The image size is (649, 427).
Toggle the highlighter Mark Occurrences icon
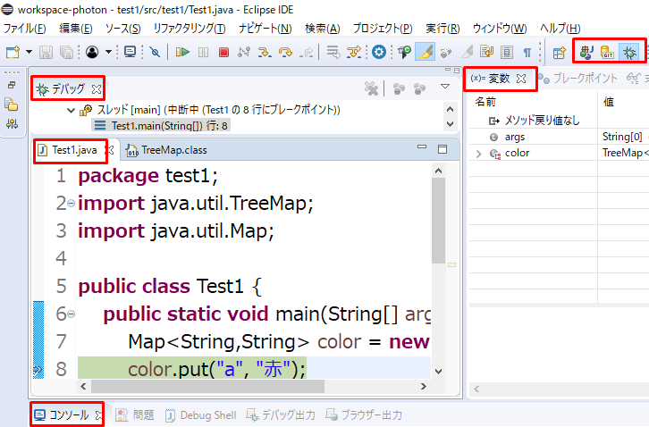tap(426, 52)
